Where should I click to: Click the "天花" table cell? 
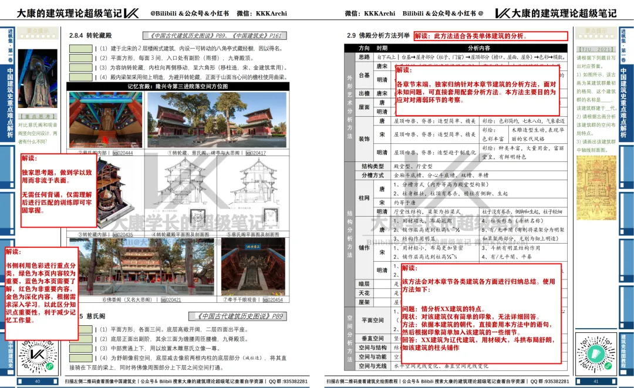pos(364,293)
